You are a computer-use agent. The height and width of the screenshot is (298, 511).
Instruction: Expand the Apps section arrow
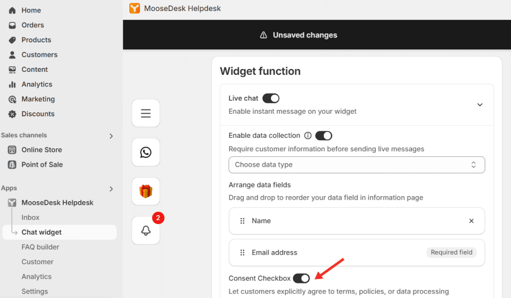111,189
